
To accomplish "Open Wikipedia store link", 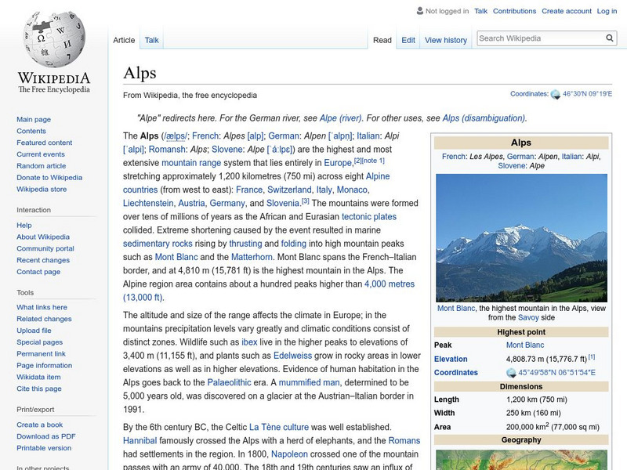I will click(42, 189).
